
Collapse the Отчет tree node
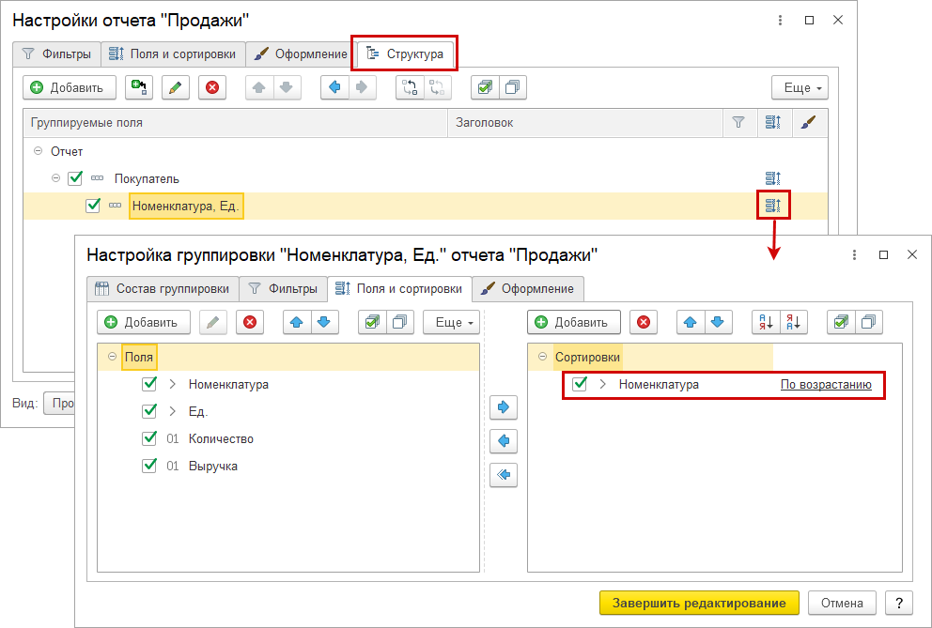[x=38, y=151]
